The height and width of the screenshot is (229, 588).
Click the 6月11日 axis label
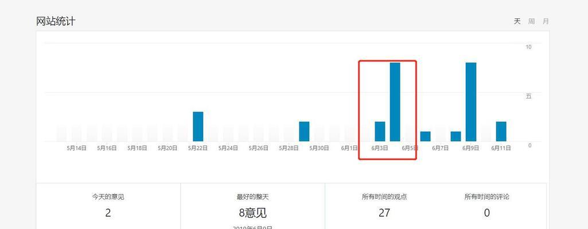click(x=501, y=148)
